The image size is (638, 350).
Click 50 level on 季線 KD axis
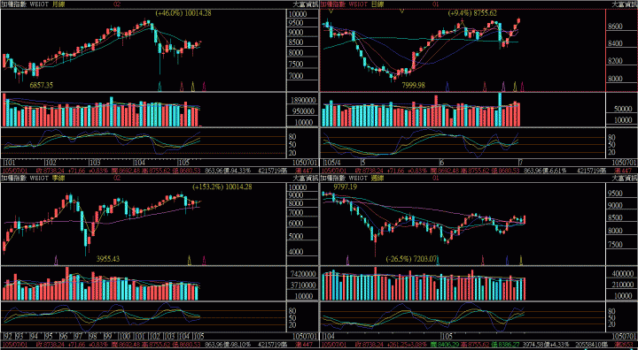pyautogui.click(x=292, y=318)
